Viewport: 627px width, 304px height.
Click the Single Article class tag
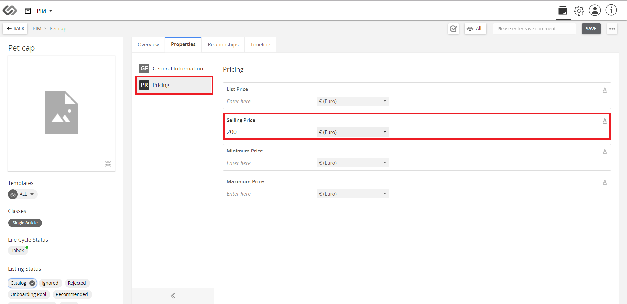tap(25, 223)
